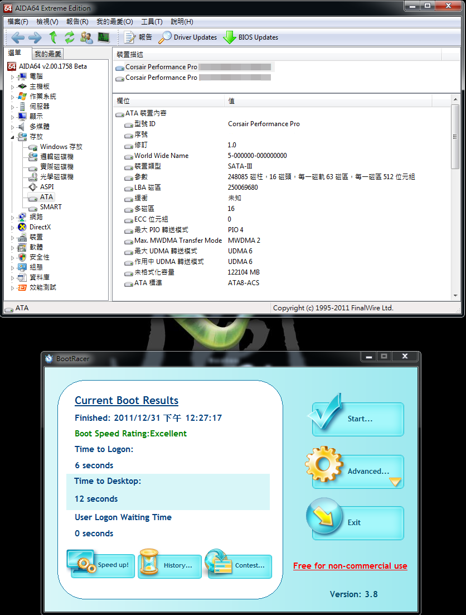The height and width of the screenshot is (615, 466).
Task: Click the 欄位 column header
Action: click(x=169, y=101)
